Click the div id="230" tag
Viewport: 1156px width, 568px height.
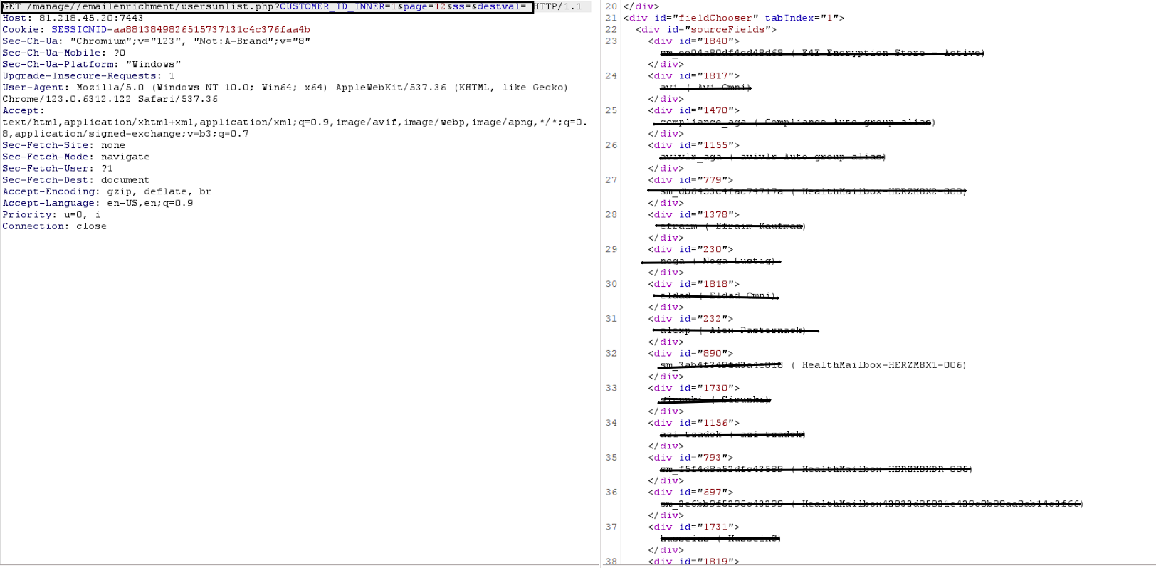click(x=690, y=249)
